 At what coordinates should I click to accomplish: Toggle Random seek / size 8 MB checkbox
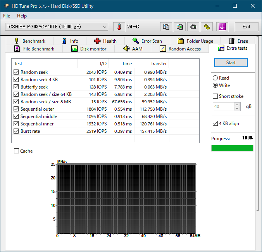click(16, 102)
